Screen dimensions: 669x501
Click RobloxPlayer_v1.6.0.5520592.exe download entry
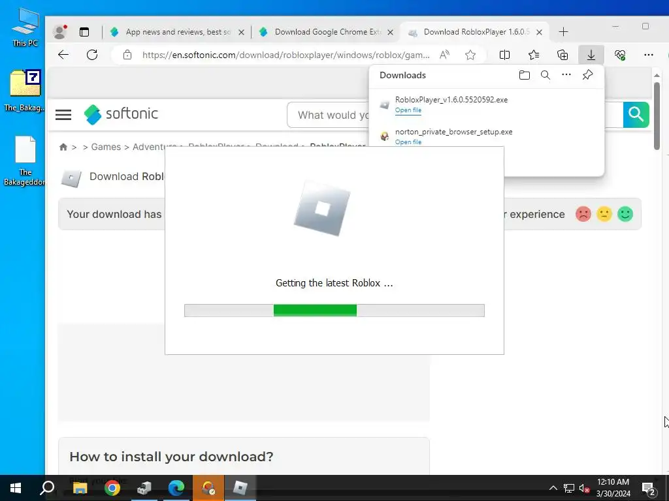pos(486,104)
